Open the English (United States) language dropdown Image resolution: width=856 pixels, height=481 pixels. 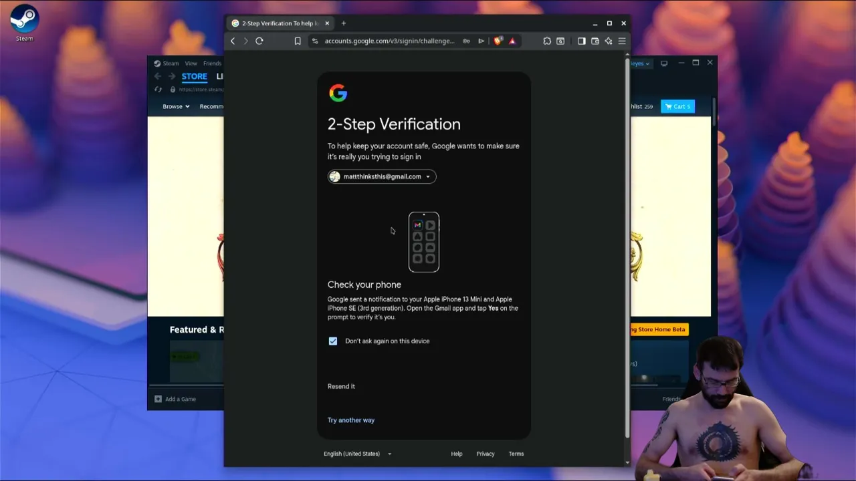coord(358,454)
